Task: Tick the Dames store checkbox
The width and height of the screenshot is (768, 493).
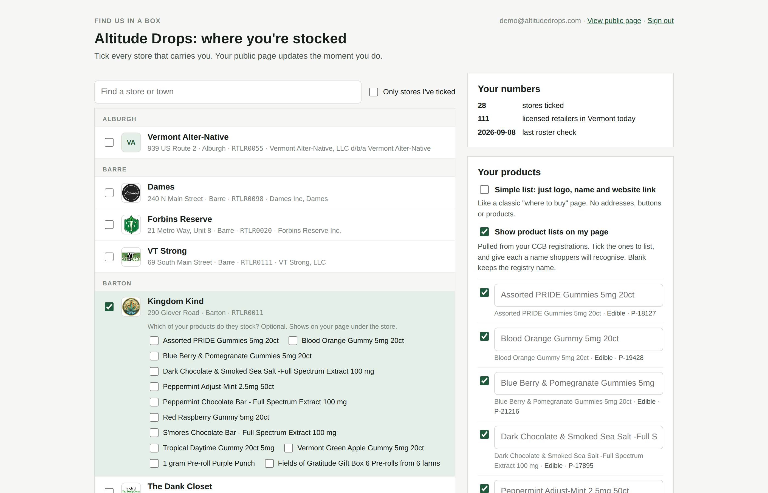Action: pyautogui.click(x=109, y=193)
